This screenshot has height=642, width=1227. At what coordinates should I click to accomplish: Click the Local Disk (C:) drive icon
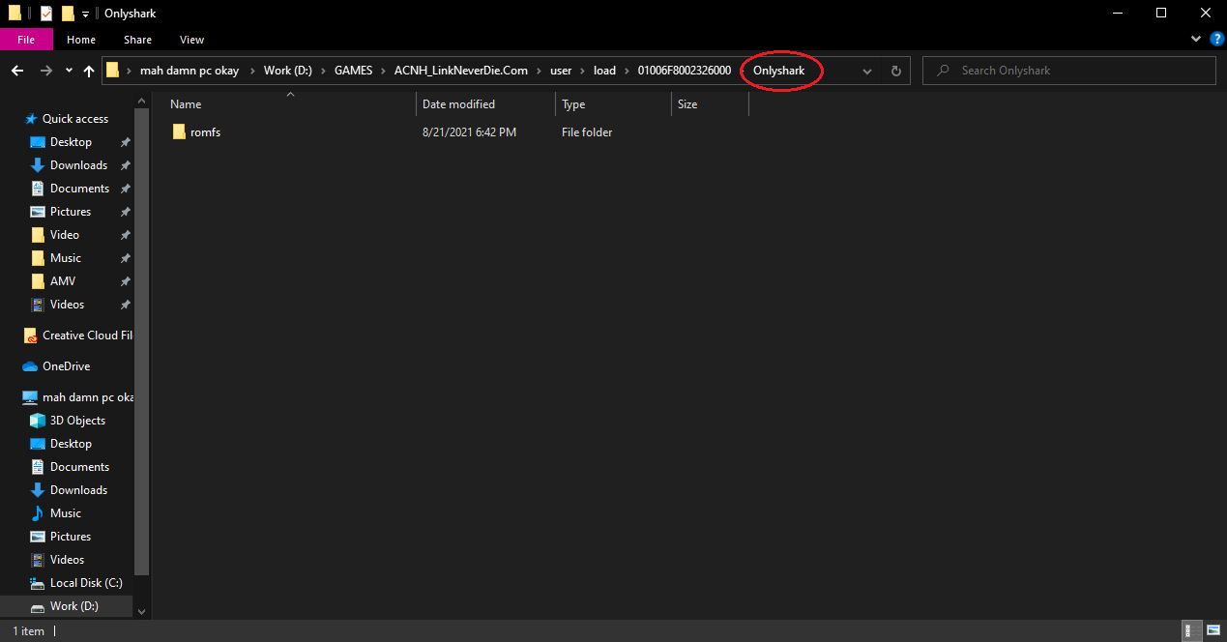coord(38,583)
